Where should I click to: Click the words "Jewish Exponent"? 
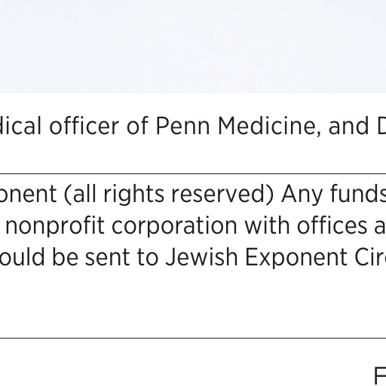[x=256, y=257]
